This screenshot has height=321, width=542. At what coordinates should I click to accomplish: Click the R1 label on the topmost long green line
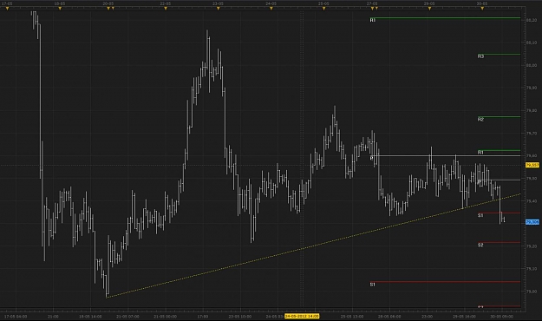pyautogui.click(x=373, y=20)
